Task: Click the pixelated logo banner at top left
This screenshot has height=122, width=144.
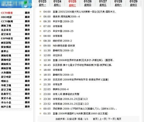Action: tap(16, 4)
